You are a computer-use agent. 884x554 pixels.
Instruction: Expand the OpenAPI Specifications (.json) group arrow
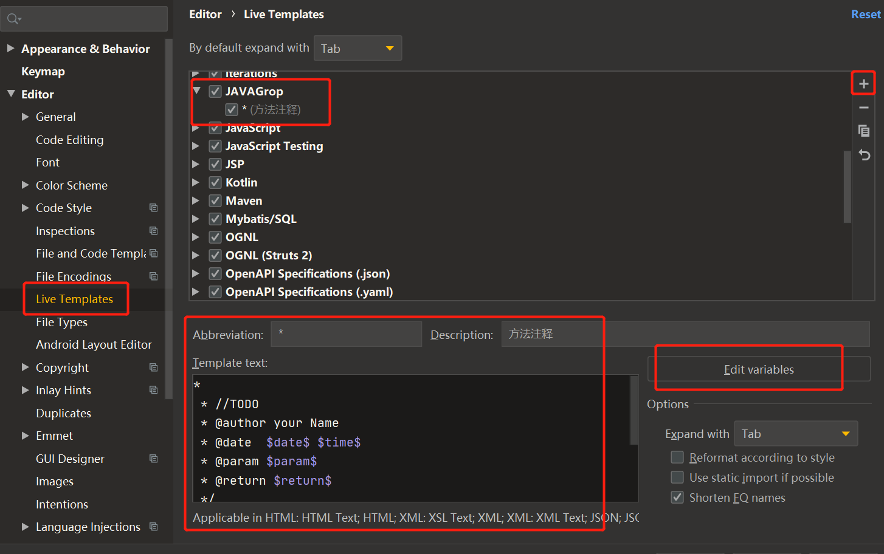(196, 273)
